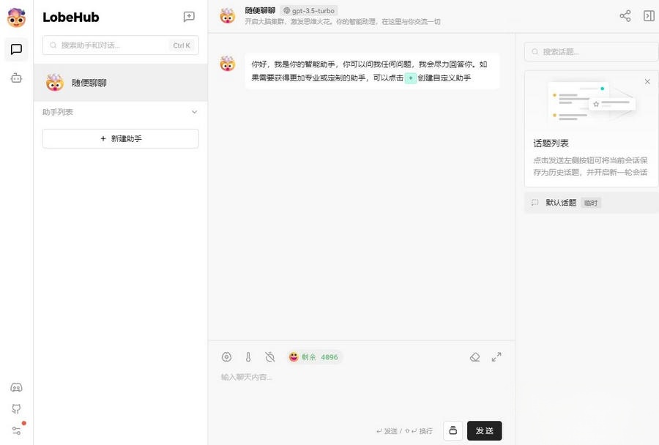The image size is (659, 445).
Task: Click the eraser clear-messages icon
Action: click(474, 357)
